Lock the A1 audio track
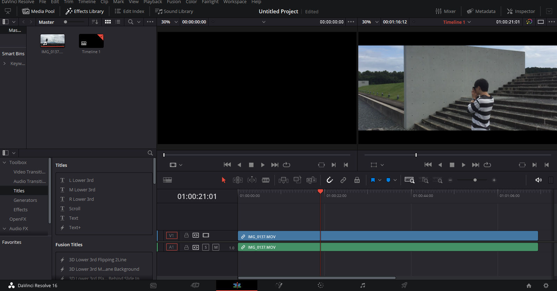 tap(186, 247)
